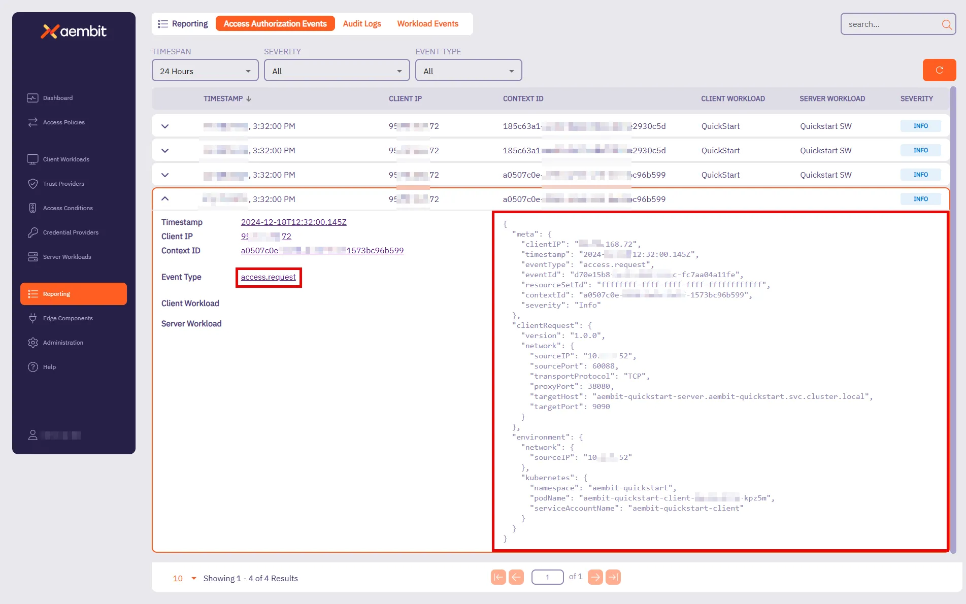Switch to the Workload Events tab
966x604 pixels.
click(x=427, y=24)
